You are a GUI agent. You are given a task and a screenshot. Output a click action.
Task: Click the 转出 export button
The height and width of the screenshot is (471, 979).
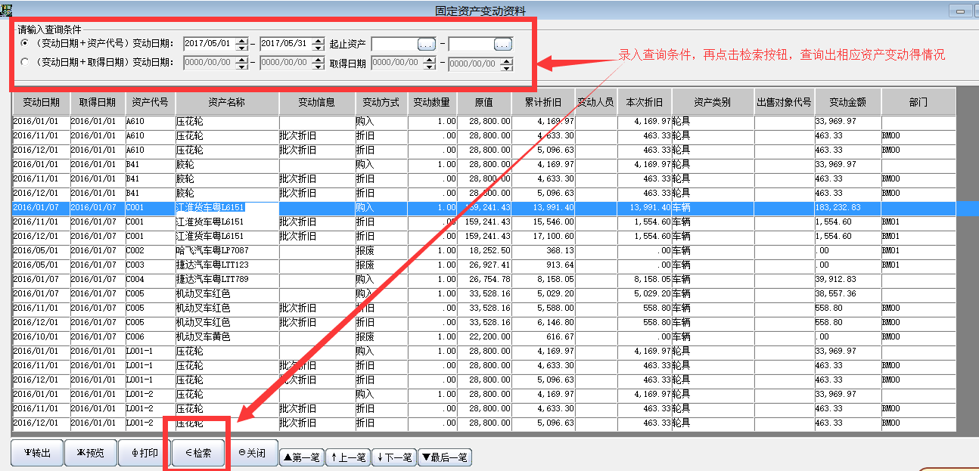click(x=37, y=453)
